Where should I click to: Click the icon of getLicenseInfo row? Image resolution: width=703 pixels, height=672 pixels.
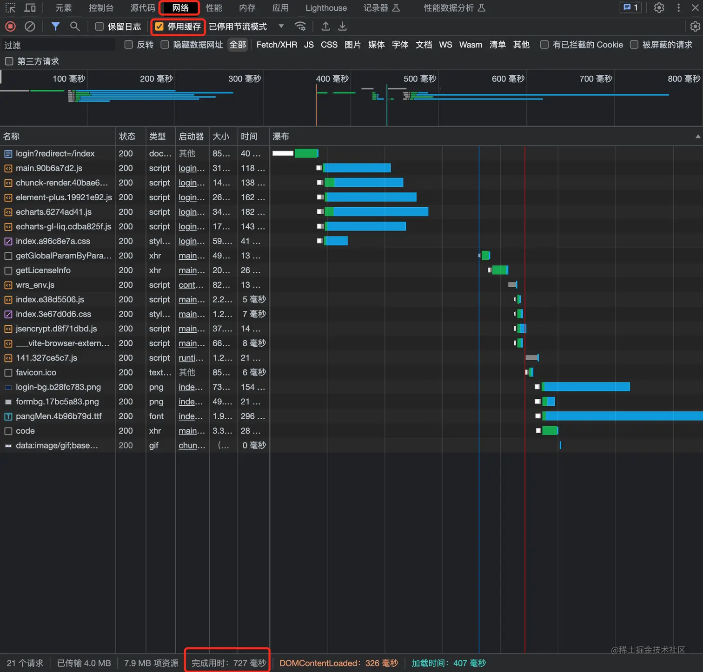(x=8, y=270)
